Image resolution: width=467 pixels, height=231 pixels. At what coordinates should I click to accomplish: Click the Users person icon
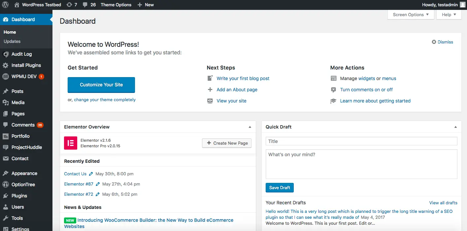pos(6,207)
